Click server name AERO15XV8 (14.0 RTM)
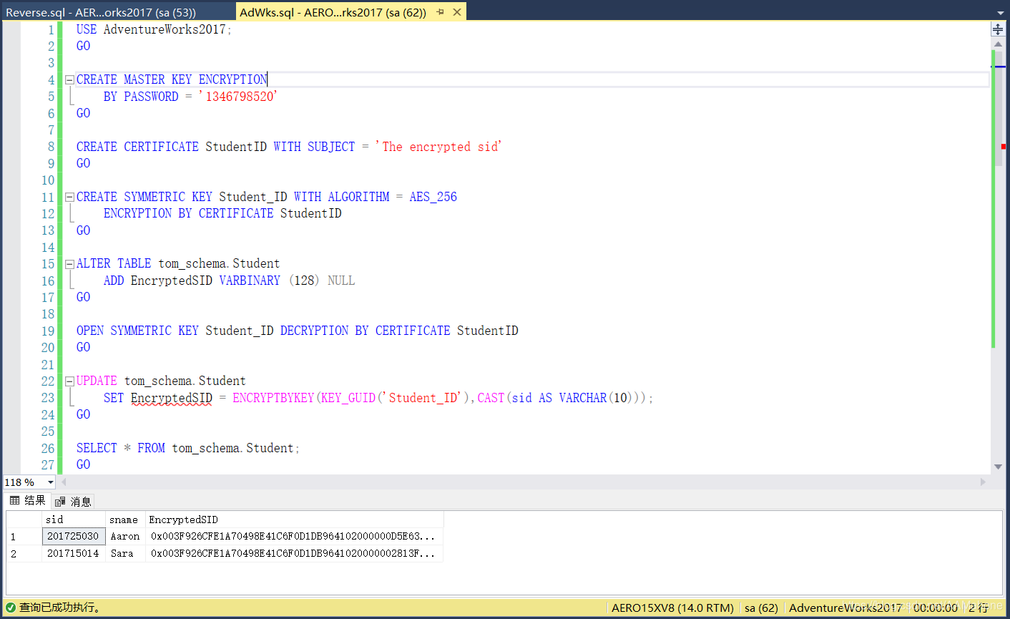 pyautogui.click(x=672, y=608)
